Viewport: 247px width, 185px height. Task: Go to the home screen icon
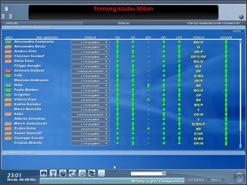[6, 9]
